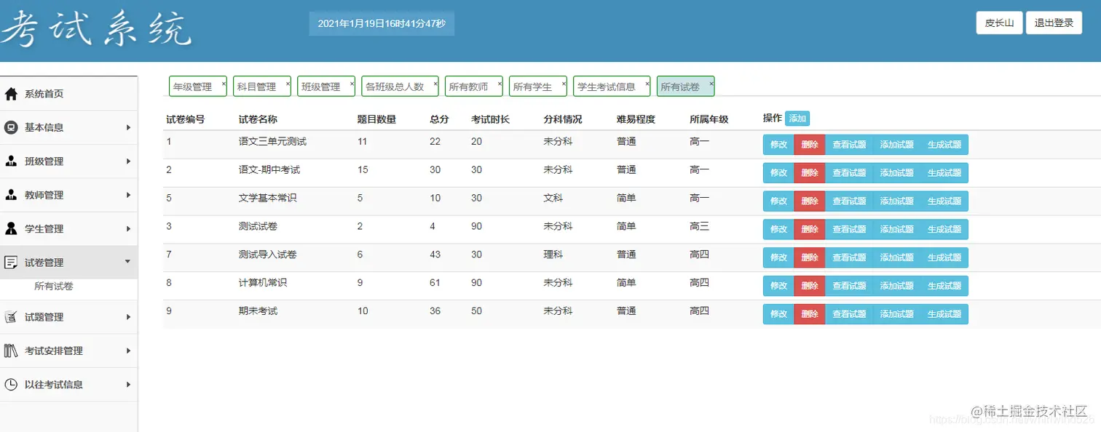The width and height of the screenshot is (1101, 432).
Task: Click the 高三 grade cell
Action: point(699,226)
